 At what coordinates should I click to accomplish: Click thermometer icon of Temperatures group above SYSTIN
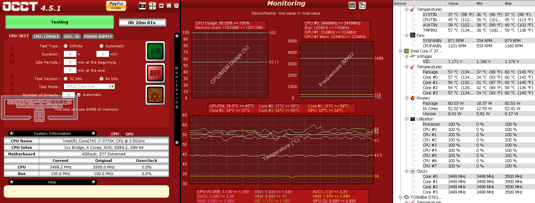pyautogui.click(x=413, y=9)
